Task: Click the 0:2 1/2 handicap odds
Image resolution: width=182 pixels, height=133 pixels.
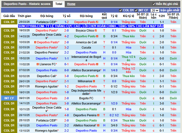Action: point(114,115)
